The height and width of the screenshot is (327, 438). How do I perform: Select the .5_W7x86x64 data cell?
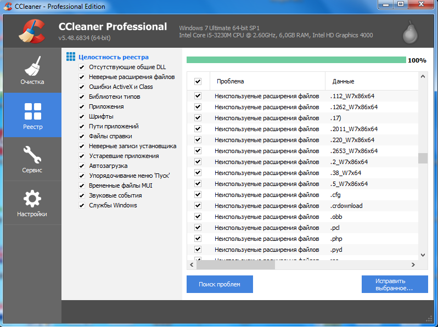[x=349, y=184]
